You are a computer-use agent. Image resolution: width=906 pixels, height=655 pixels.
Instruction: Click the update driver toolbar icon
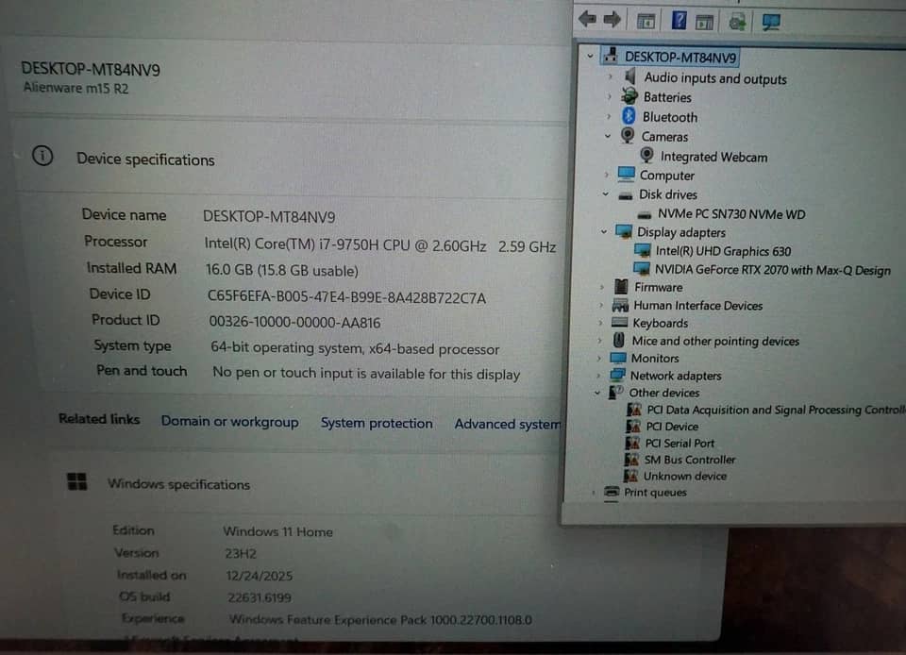[x=737, y=23]
